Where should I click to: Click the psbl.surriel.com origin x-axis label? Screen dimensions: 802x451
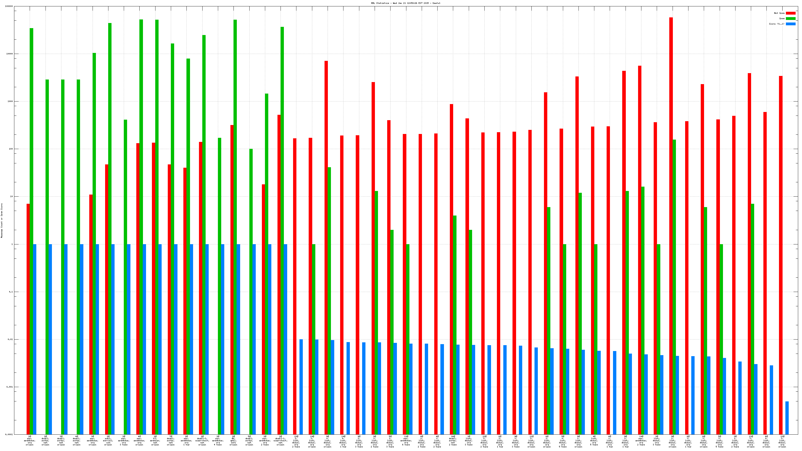click(108, 441)
